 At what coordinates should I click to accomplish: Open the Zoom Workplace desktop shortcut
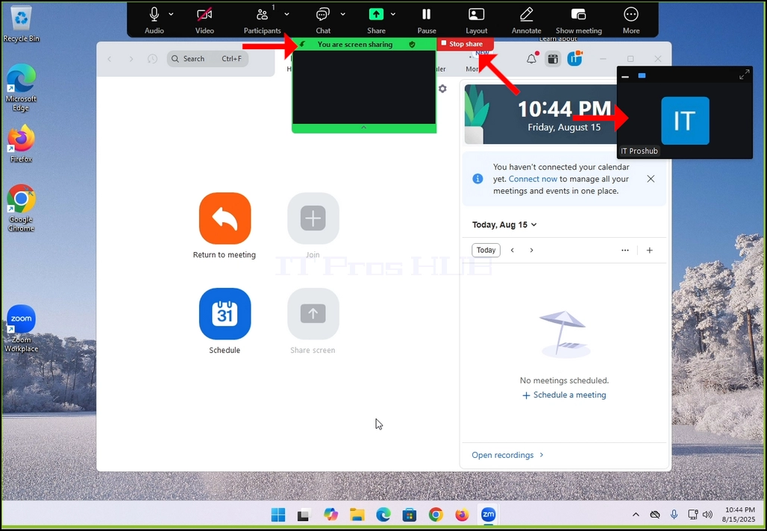[21, 329]
